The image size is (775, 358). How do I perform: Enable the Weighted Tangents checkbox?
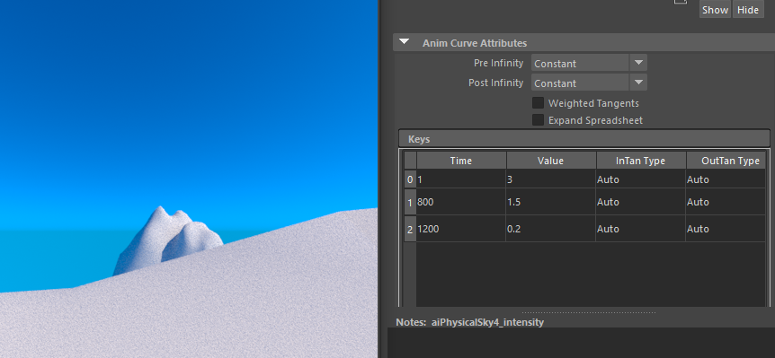[538, 103]
